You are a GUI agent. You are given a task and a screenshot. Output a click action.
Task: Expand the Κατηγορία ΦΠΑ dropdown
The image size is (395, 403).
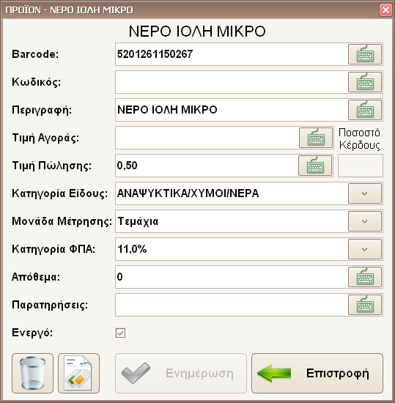click(x=365, y=249)
